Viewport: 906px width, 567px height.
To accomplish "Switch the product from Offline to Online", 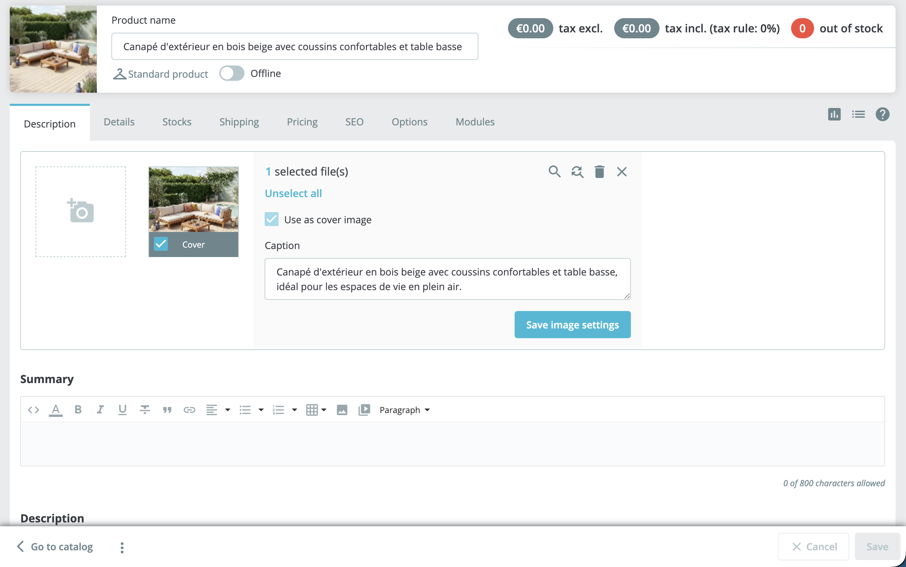I will coord(231,73).
